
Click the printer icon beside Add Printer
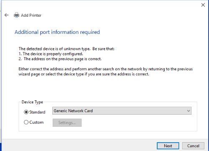[x=16, y=15]
